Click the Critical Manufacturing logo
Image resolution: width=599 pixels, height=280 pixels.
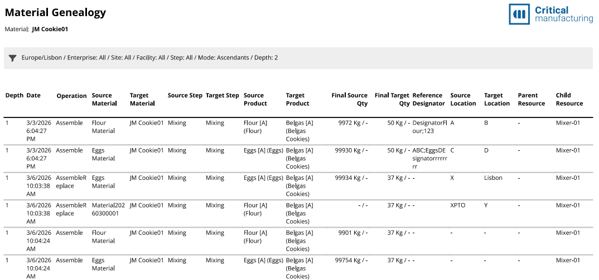point(550,14)
